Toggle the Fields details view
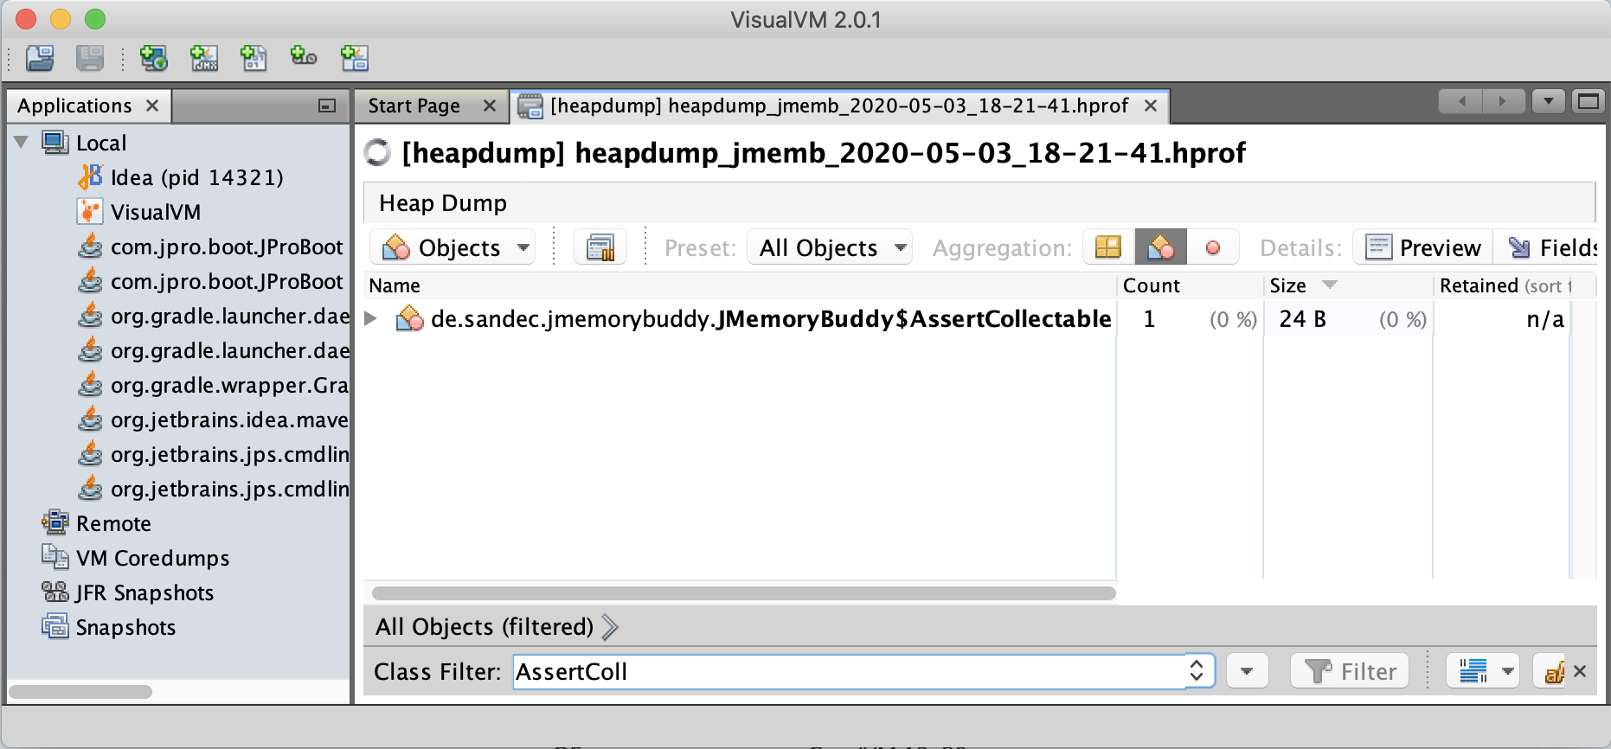The height and width of the screenshot is (749, 1611). pyautogui.click(x=1547, y=248)
